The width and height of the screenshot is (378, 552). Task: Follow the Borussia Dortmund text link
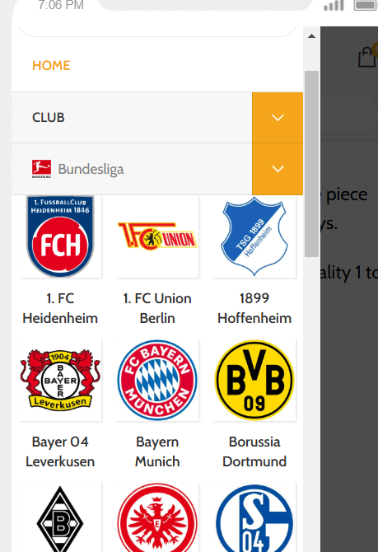tap(254, 451)
